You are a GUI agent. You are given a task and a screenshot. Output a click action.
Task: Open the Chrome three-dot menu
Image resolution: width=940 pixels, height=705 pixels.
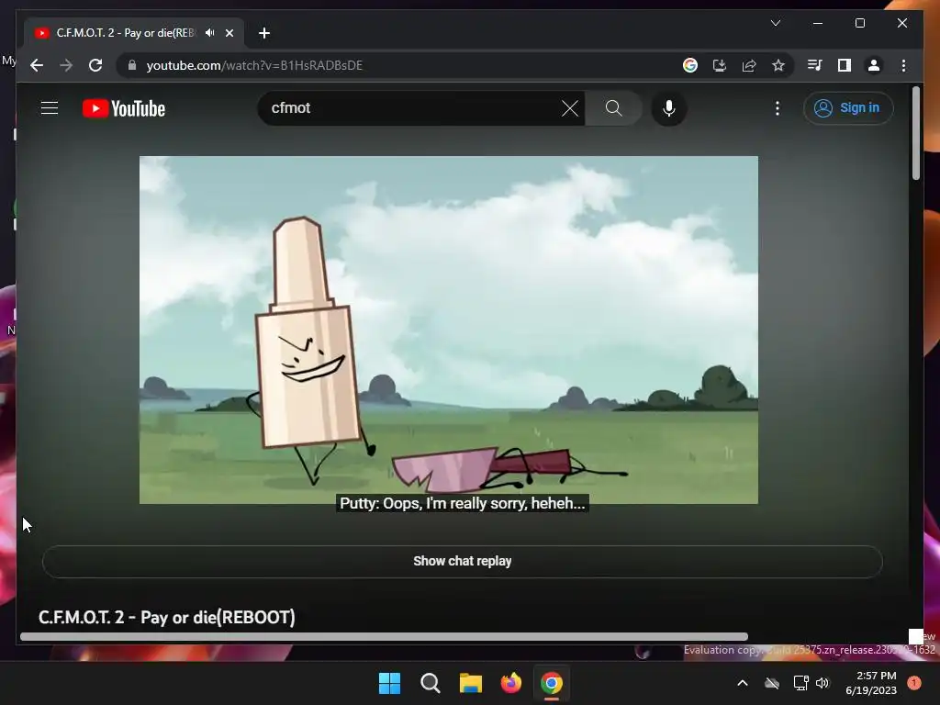(x=903, y=65)
